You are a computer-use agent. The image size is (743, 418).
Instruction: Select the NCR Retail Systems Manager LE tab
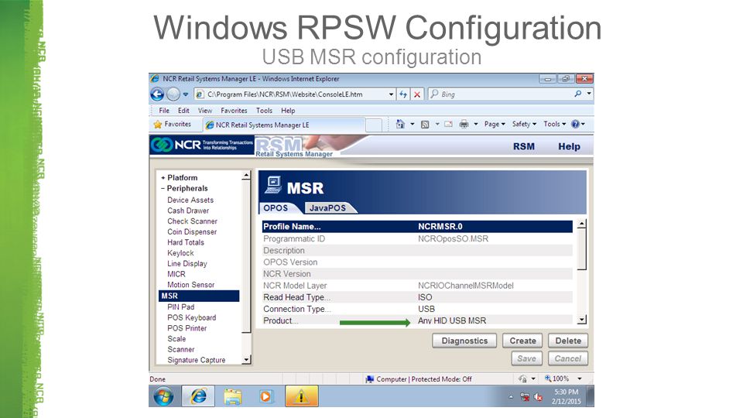coord(284,125)
